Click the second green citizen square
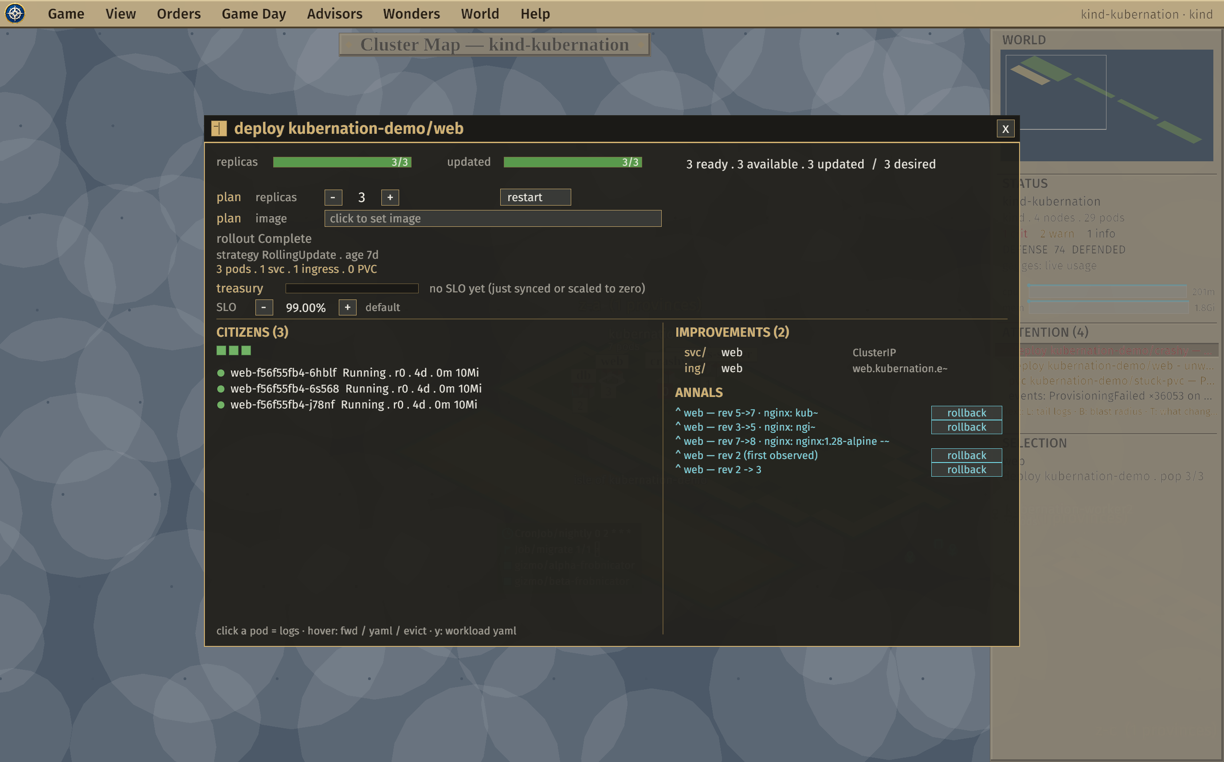Screen dimensions: 1224x762 tap(234, 350)
